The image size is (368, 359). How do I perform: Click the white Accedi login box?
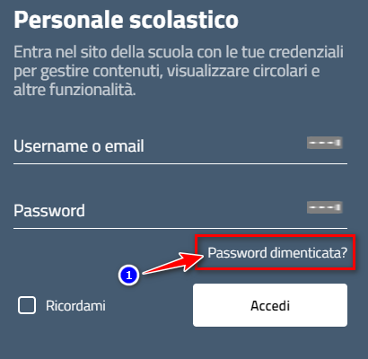click(270, 305)
